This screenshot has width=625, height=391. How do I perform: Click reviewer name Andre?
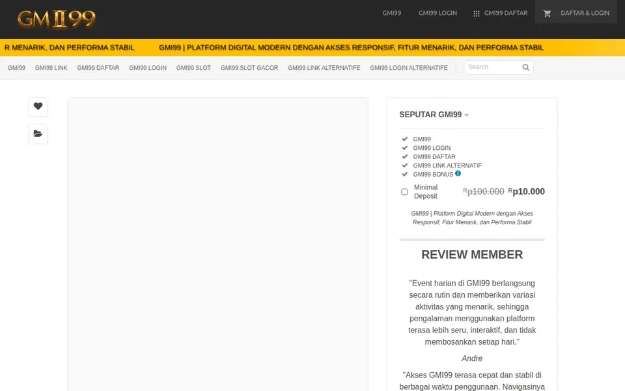[x=472, y=358]
